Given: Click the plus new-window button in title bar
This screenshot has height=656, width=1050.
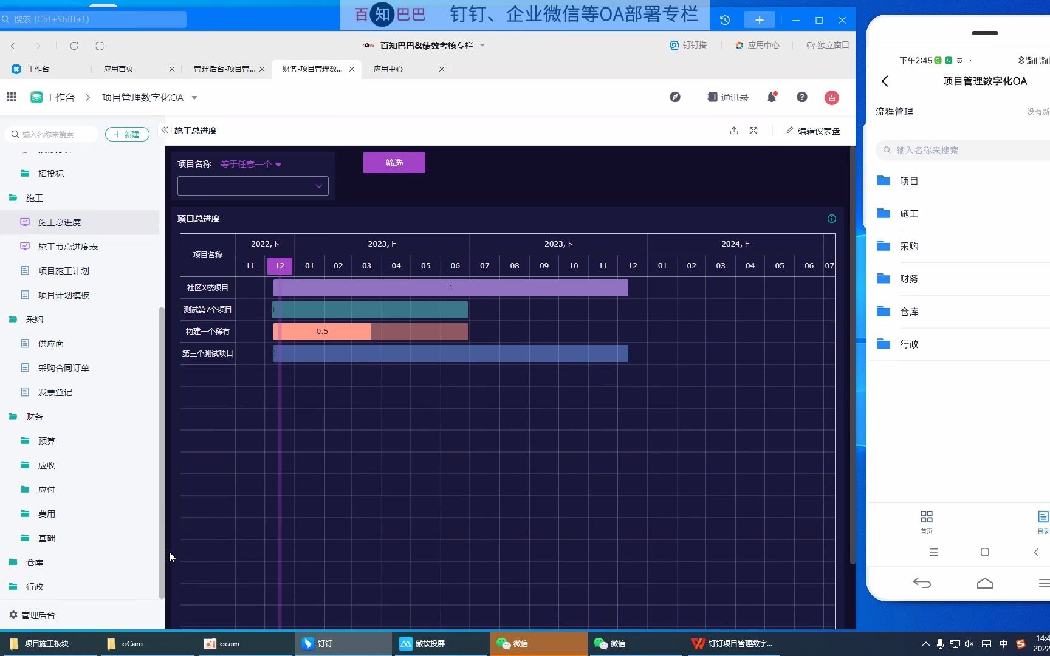Looking at the screenshot, I should [760, 20].
